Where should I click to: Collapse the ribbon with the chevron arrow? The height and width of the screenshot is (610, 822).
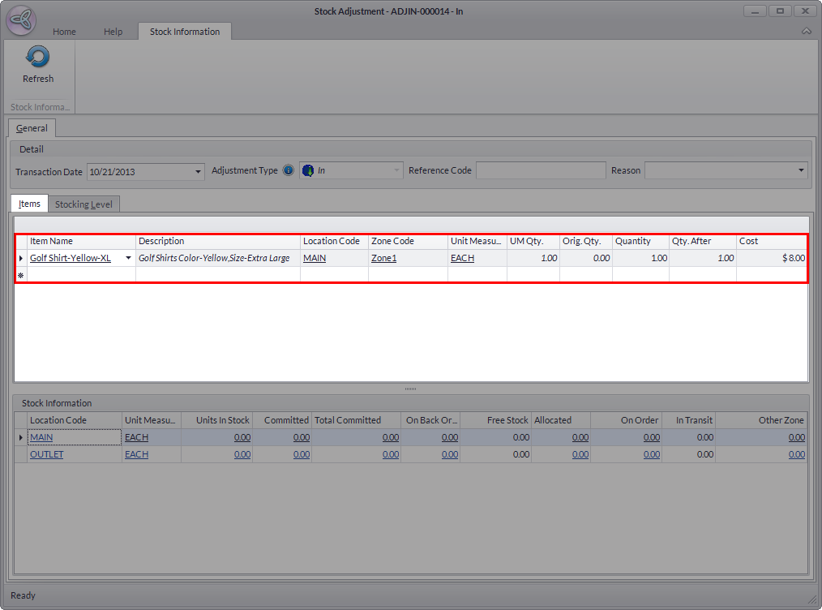tap(806, 31)
